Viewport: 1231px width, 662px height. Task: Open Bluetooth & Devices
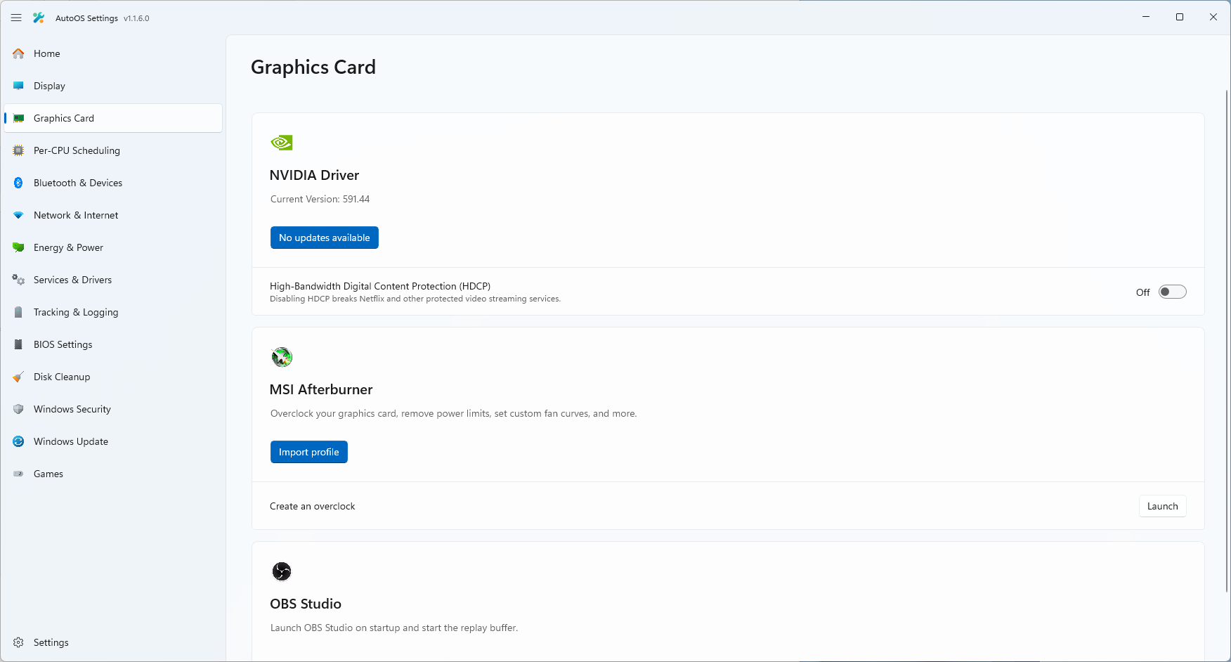[113, 183]
